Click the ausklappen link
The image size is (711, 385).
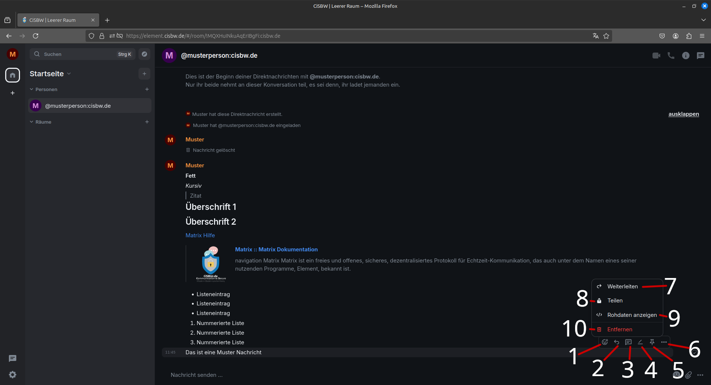[684, 114]
